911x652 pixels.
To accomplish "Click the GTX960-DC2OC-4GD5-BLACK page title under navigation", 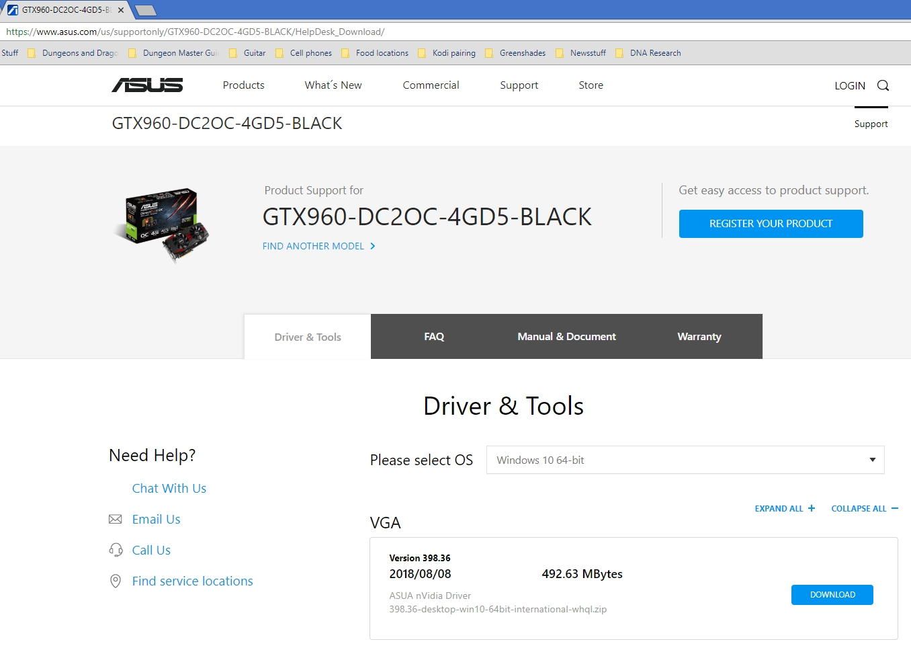I will point(227,123).
